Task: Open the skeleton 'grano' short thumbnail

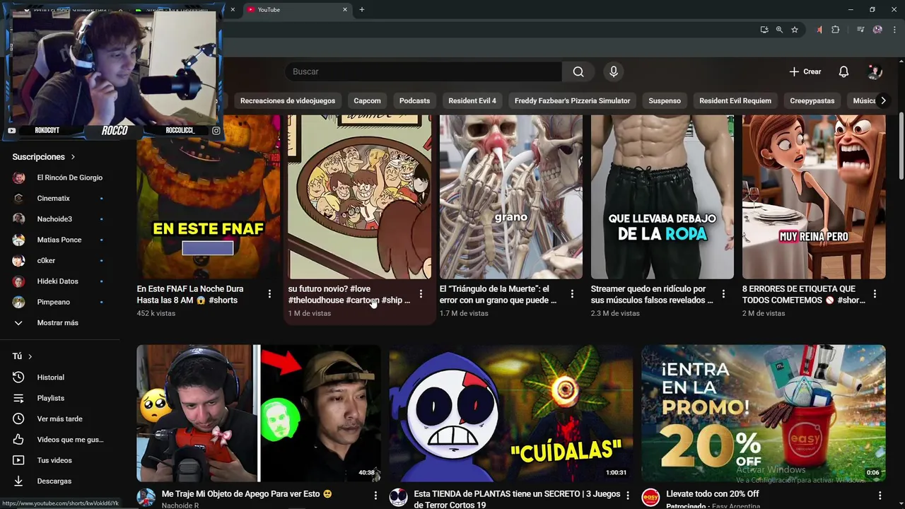Action: 511,197
